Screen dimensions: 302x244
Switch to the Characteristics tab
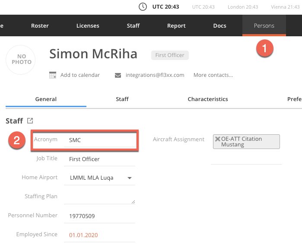point(208,99)
